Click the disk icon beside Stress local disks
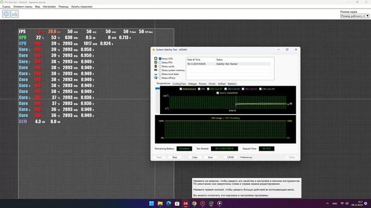This screenshot has width=371, height=208. pyautogui.click(x=156, y=74)
